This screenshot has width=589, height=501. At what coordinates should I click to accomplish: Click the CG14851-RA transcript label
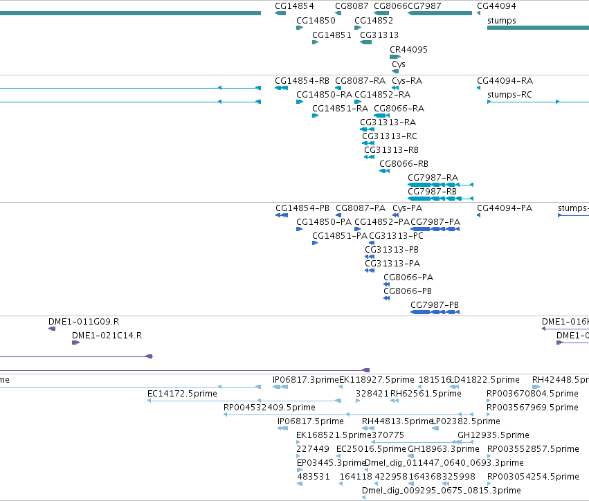(x=340, y=109)
